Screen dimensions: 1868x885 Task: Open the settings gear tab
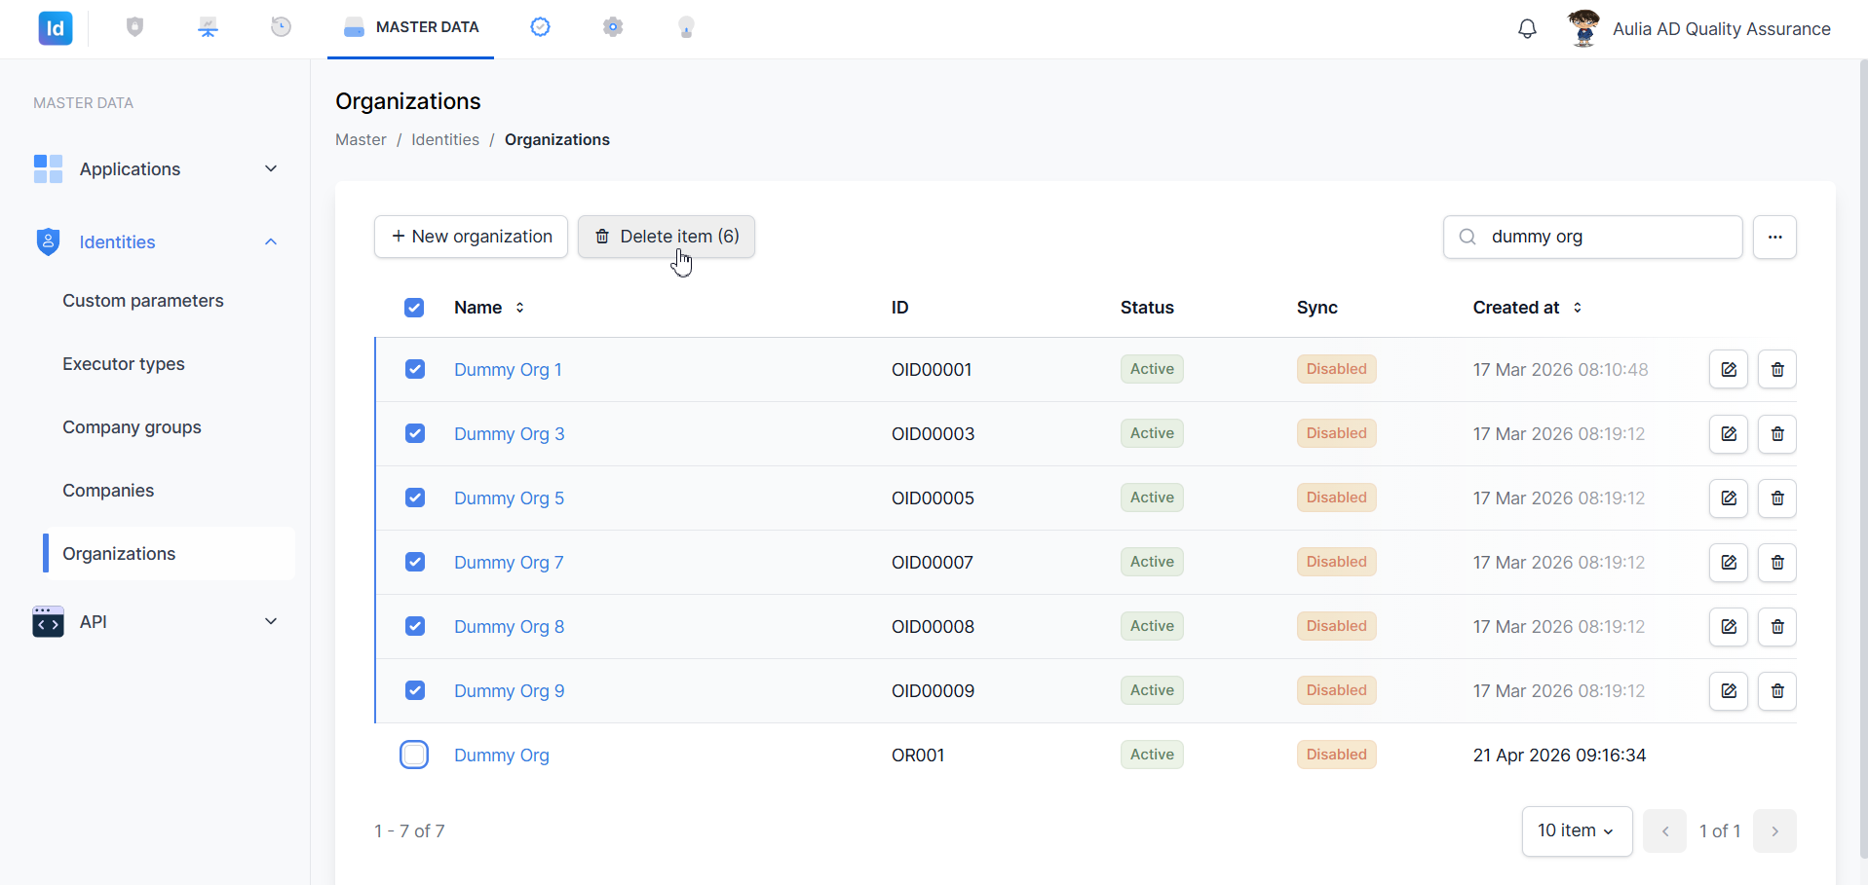click(613, 27)
